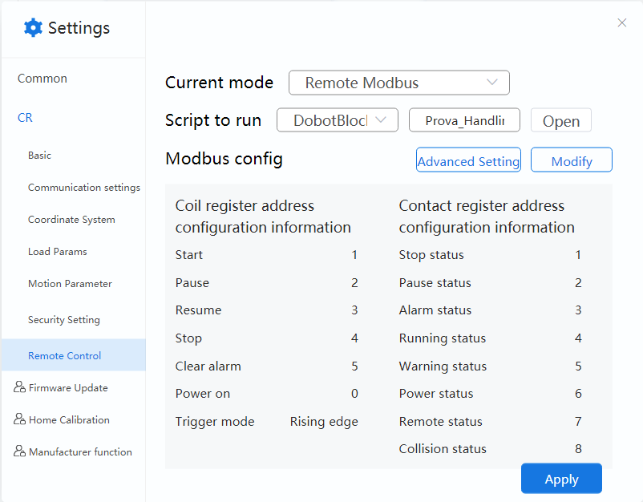Open the Basic settings page
The height and width of the screenshot is (502, 643).
[39, 156]
